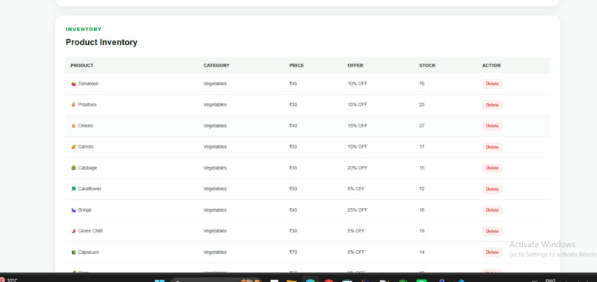Click the carrot icon beside Carrots
The image size is (597, 282).
(74, 147)
